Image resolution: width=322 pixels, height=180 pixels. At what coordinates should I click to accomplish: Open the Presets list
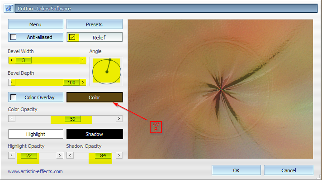(94, 24)
